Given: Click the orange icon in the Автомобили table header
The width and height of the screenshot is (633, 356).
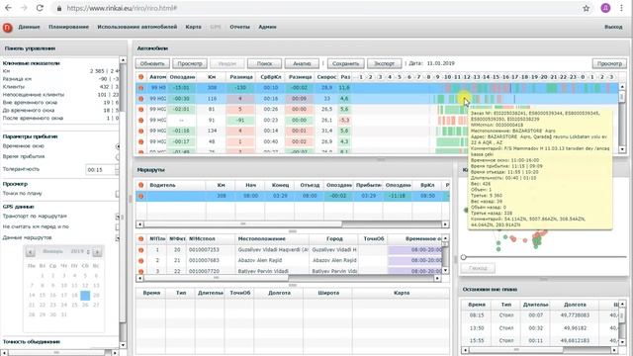Looking at the screenshot, I should [140, 77].
